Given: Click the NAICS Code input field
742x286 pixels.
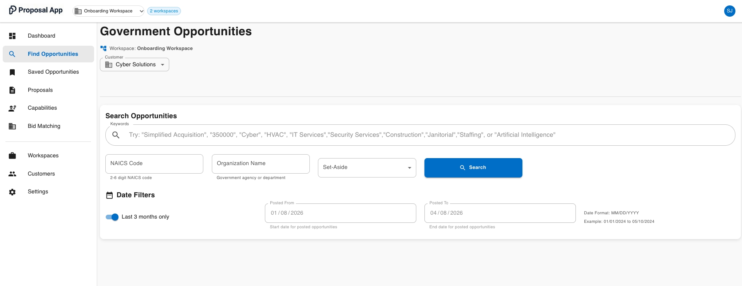Looking at the screenshot, I should pos(154,164).
